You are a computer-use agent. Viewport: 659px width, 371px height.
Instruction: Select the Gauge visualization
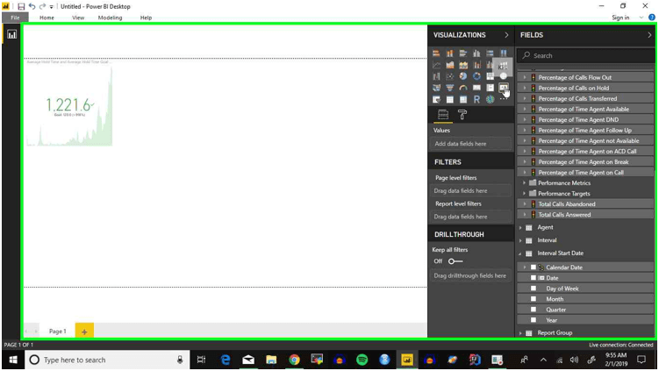[463, 88]
